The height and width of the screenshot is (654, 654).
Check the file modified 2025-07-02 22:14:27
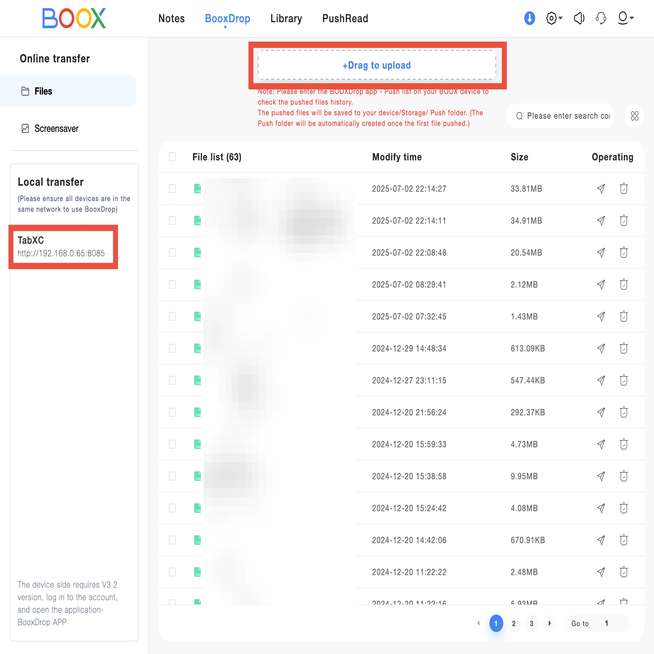[172, 189]
